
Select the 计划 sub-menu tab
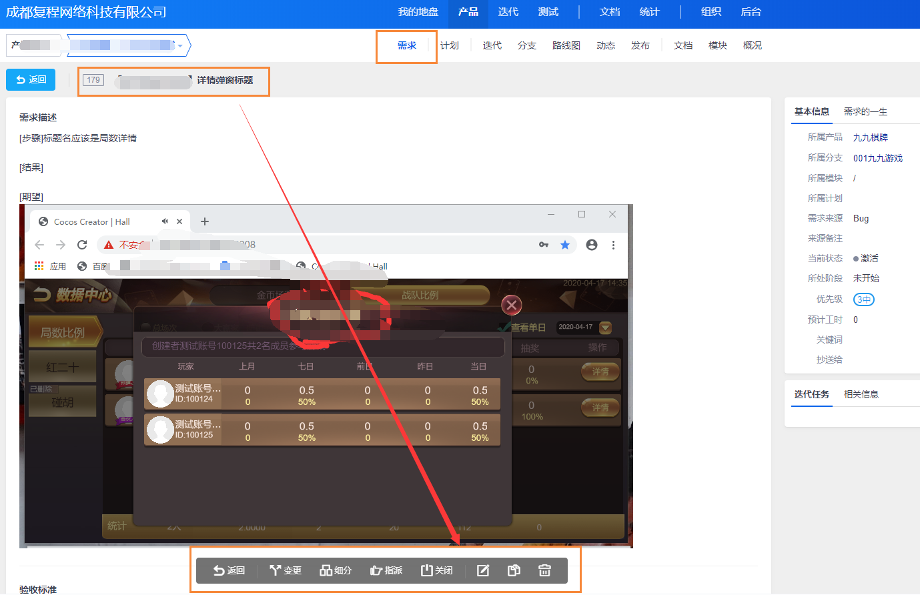pyautogui.click(x=450, y=45)
